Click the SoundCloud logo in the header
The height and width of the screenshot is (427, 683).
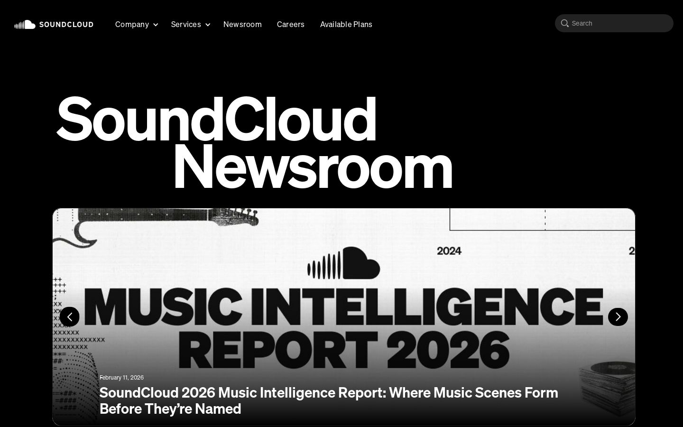click(x=54, y=24)
